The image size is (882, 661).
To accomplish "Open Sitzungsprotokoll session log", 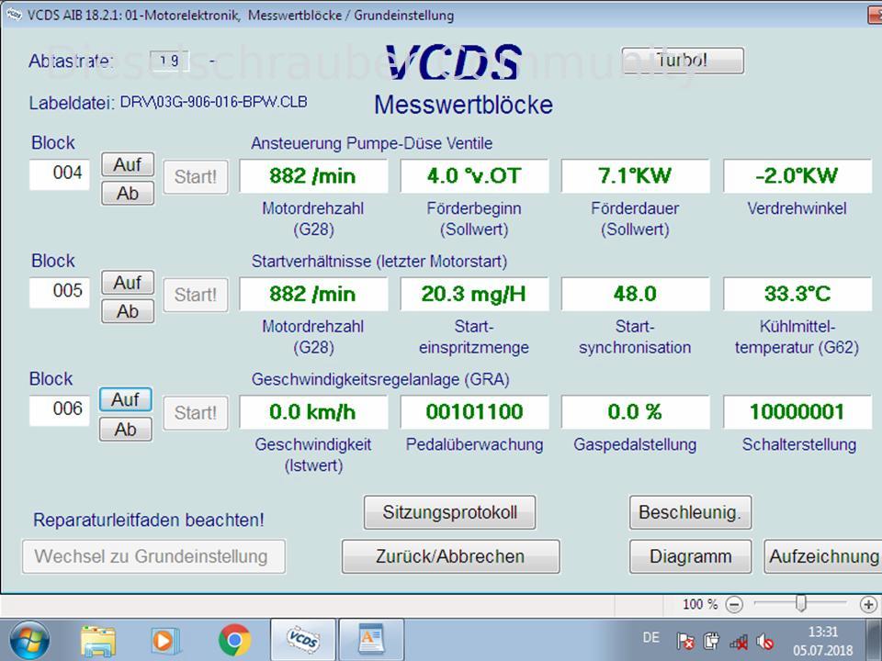I will click(x=449, y=512).
